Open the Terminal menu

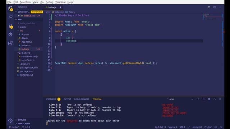pos(60,2)
